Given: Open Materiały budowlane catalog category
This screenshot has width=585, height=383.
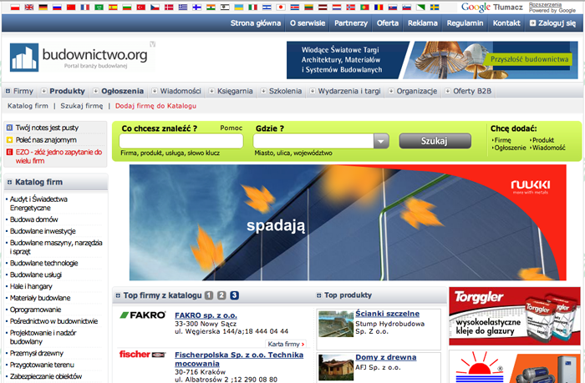Looking at the screenshot, I should pos(40,298).
